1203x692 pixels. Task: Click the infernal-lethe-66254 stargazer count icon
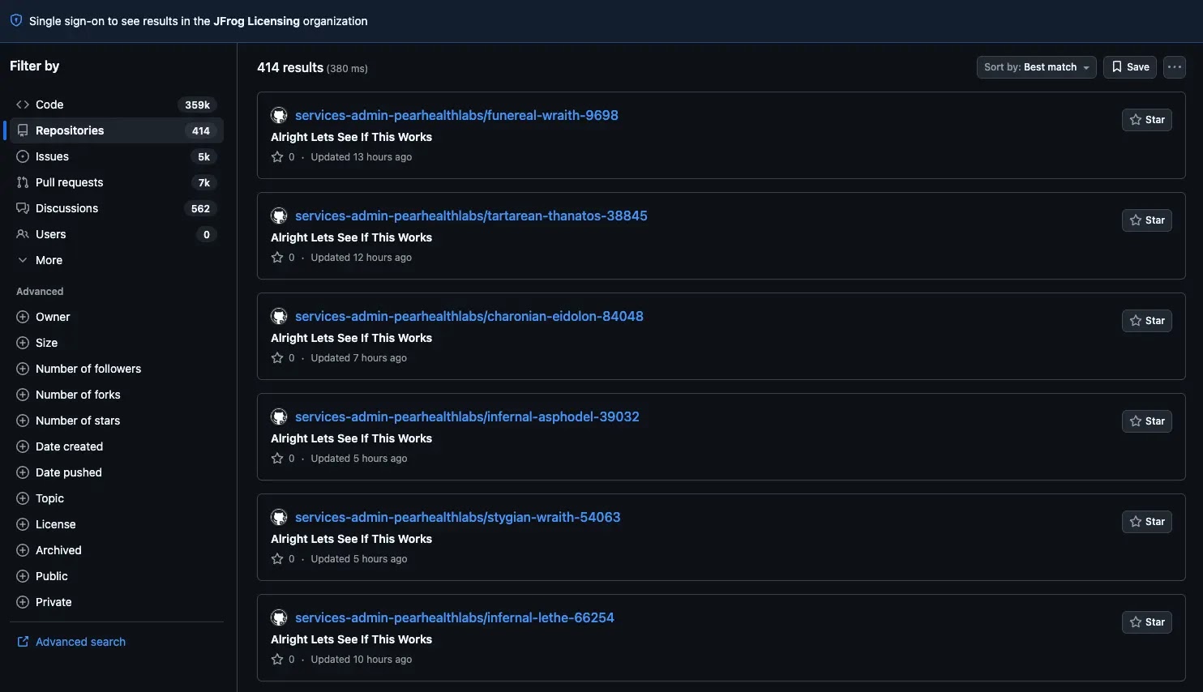tap(277, 660)
